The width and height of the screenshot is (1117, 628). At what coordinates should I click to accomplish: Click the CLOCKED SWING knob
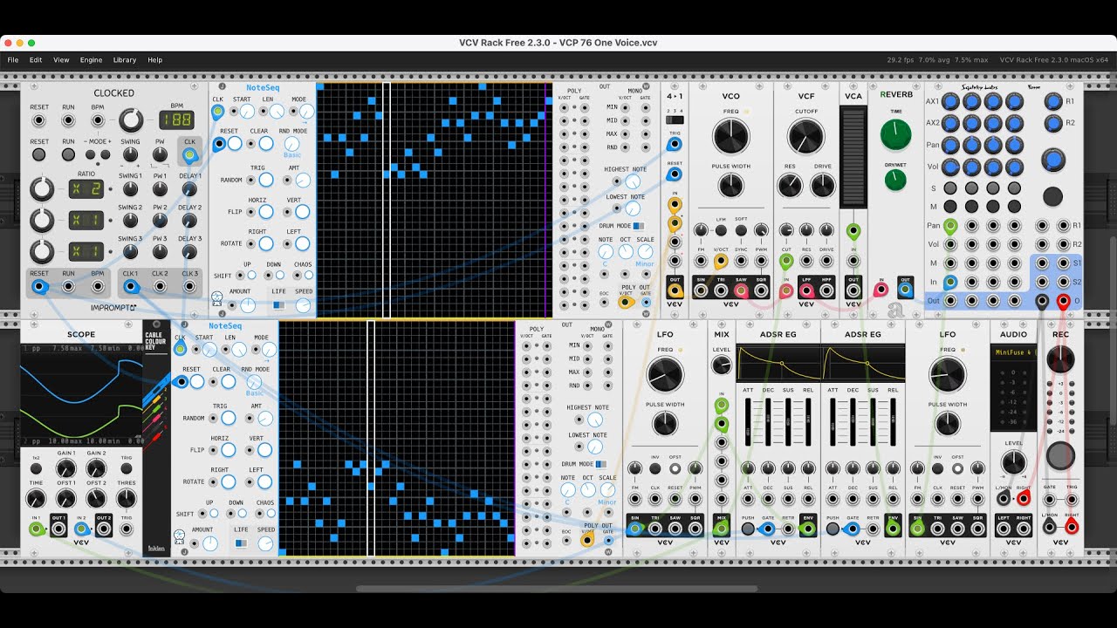(130, 154)
